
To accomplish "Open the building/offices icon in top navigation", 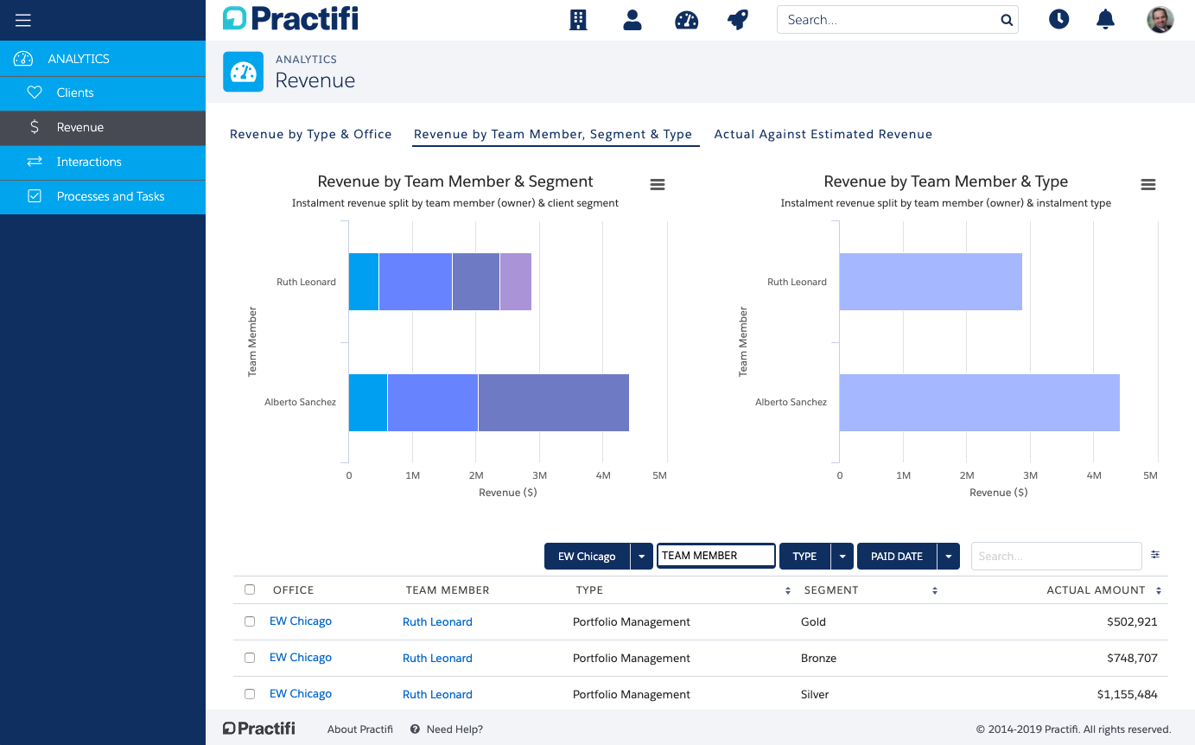I will pos(578,19).
